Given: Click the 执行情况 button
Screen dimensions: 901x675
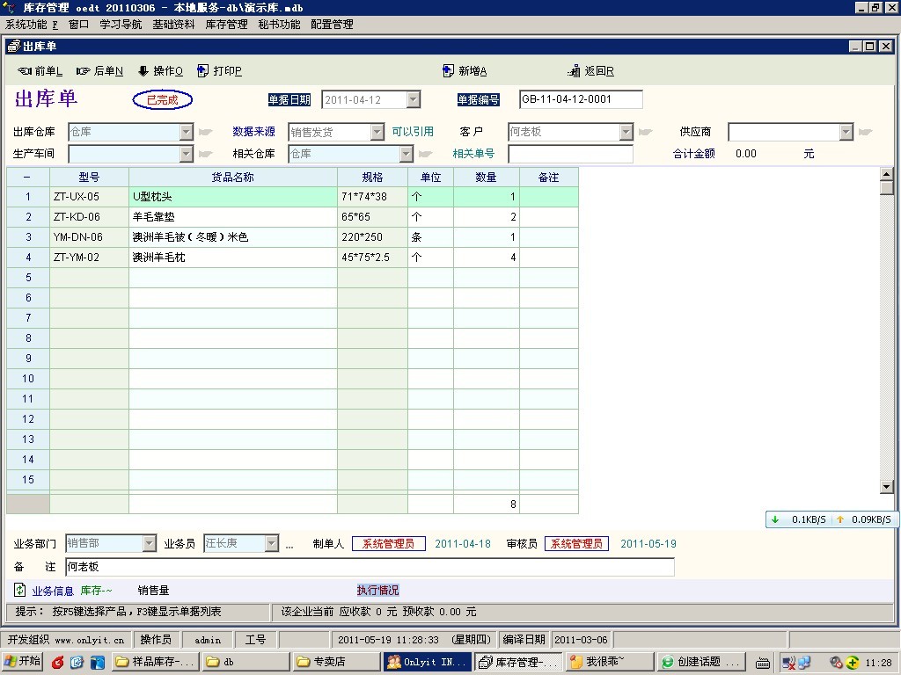Looking at the screenshot, I should (x=377, y=591).
